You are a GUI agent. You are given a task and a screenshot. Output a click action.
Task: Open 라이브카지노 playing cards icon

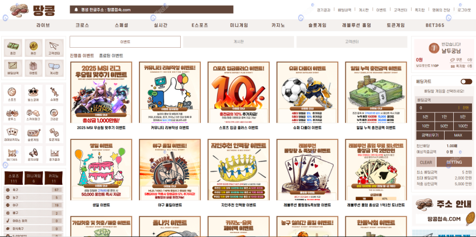(x=12, y=134)
